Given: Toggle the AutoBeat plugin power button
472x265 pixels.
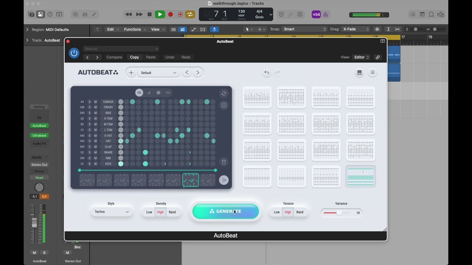Looking at the screenshot, I should click(74, 53).
